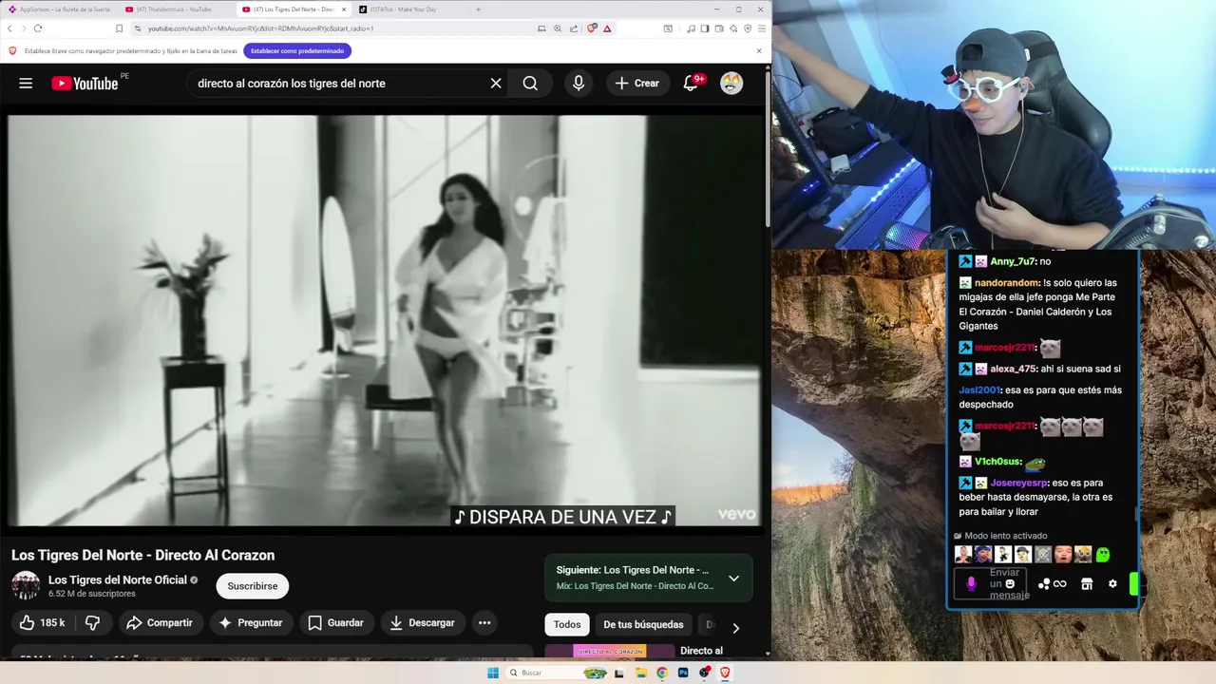Open the YouTube account avatar menu
Image resolution: width=1216 pixels, height=684 pixels.
[731, 84]
